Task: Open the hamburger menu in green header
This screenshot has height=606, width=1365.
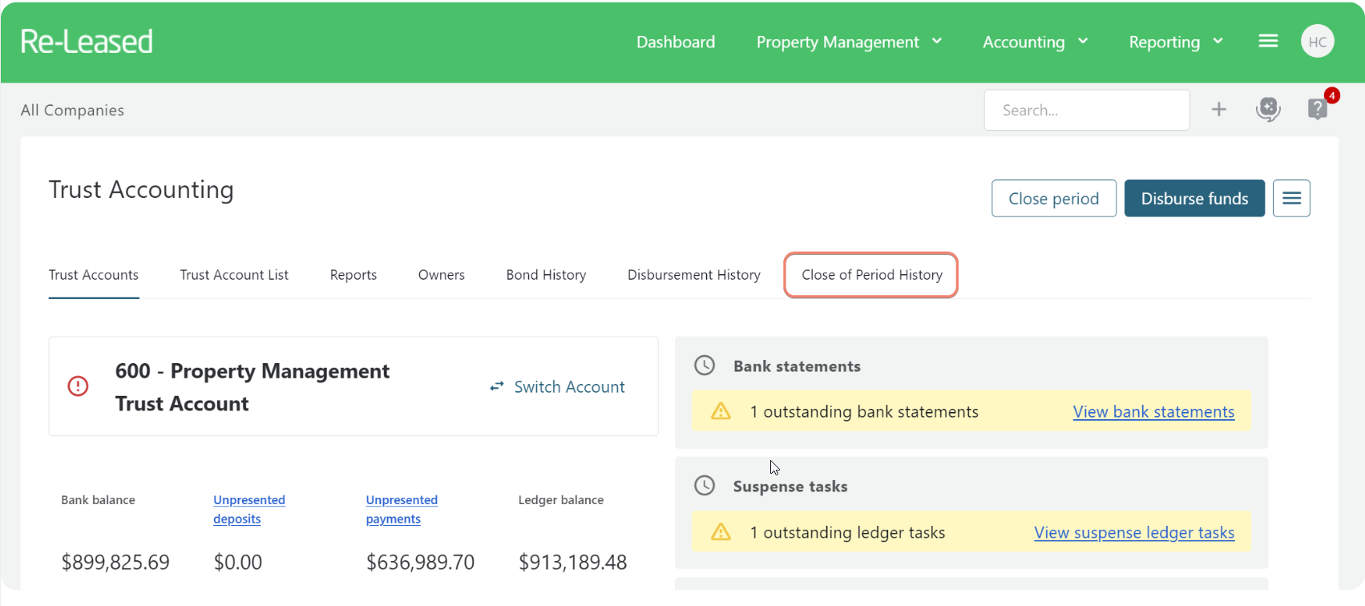Action: click(1268, 41)
